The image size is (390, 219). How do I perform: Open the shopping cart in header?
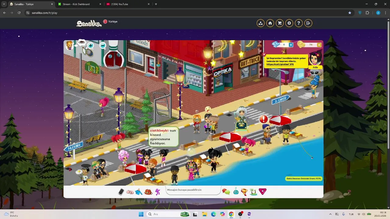point(280,23)
